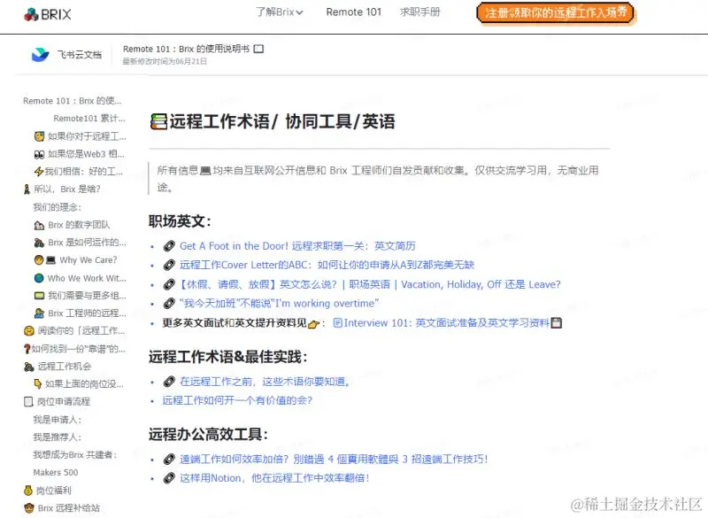Image resolution: width=708 pixels, height=518 pixels.
Task: Click the icon beside Brix 是如何运作的…
Action: (39, 243)
